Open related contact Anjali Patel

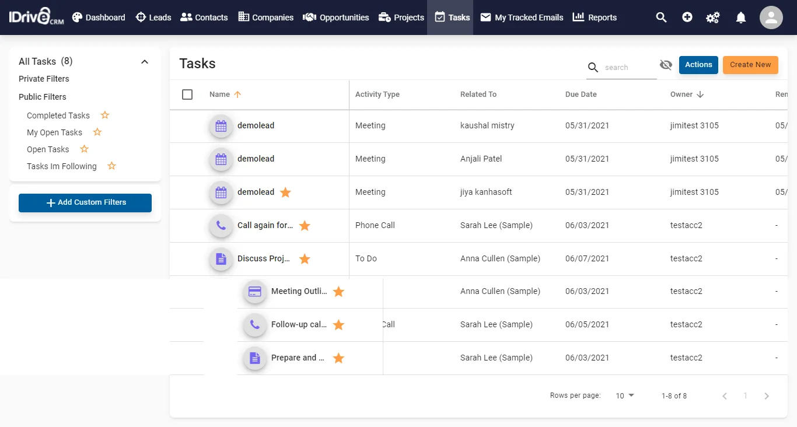pyautogui.click(x=481, y=159)
